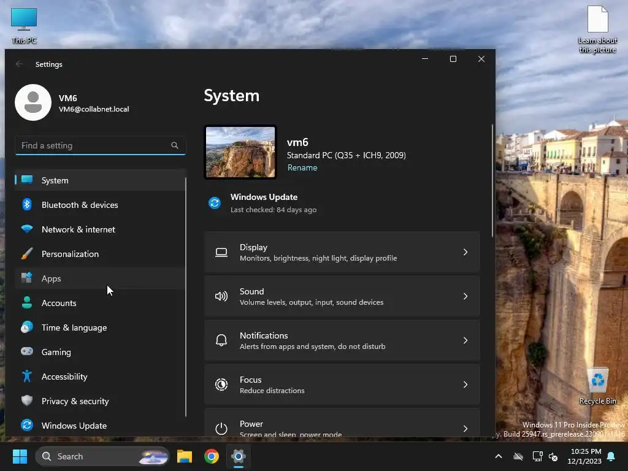
Task: Click the Rename link for vm6
Action: (302, 168)
